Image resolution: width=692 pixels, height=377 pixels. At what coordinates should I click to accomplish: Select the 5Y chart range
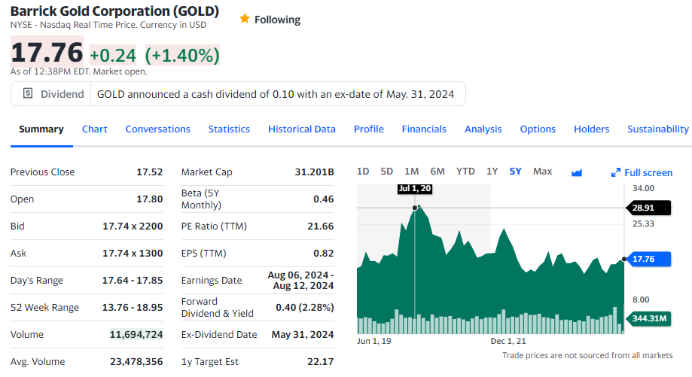(x=515, y=172)
